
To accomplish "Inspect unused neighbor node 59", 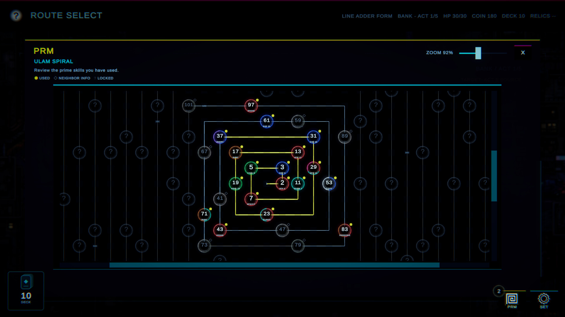I will (x=298, y=121).
